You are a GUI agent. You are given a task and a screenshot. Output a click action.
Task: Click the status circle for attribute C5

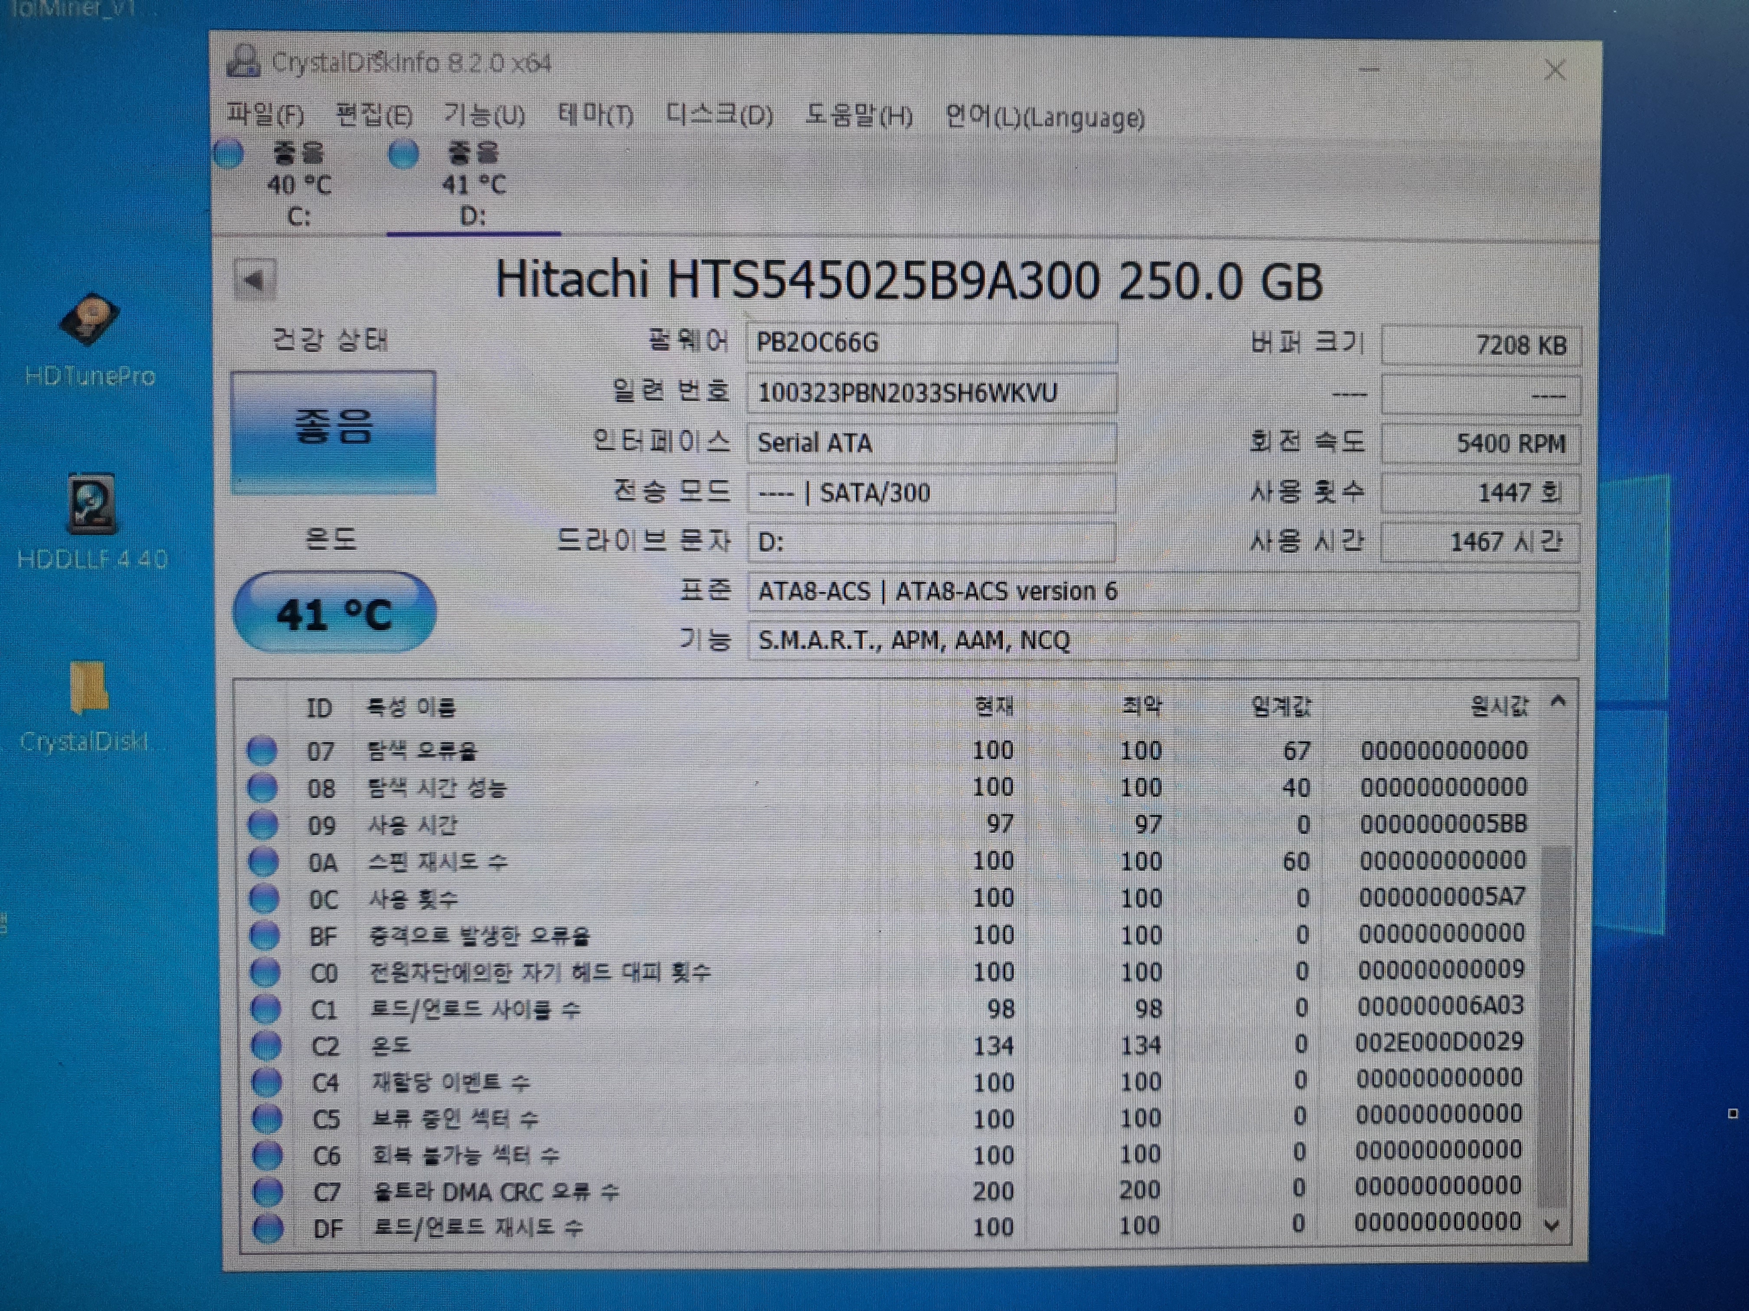[266, 1119]
